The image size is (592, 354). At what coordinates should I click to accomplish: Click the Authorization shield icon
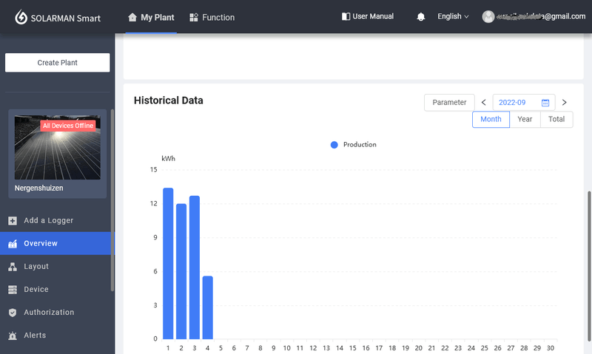[13, 313]
